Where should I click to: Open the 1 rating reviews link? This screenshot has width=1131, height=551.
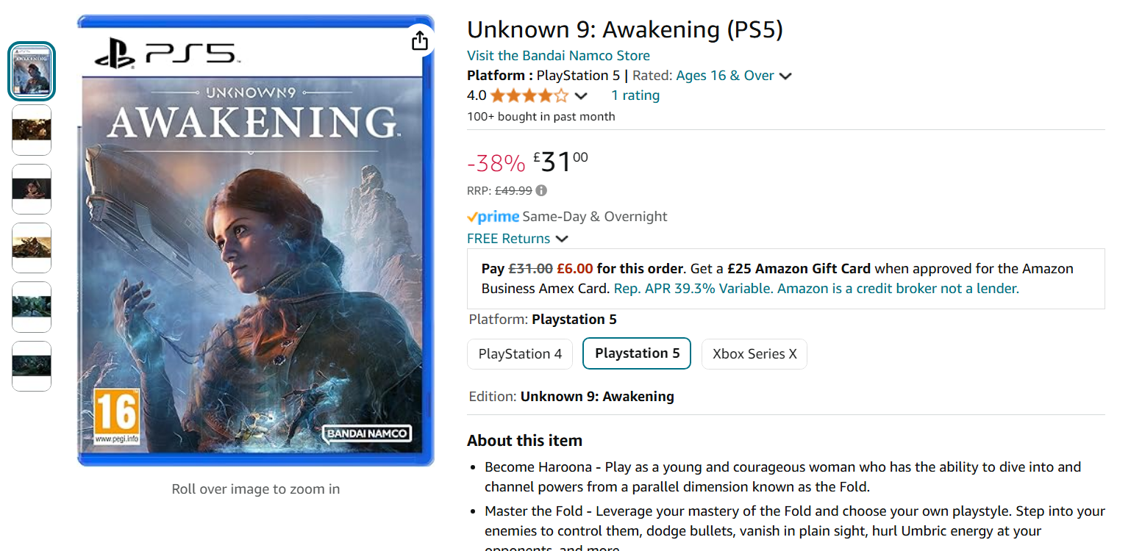[635, 96]
